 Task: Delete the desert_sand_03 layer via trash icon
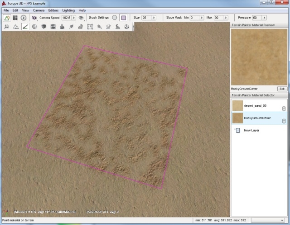tap(284, 108)
